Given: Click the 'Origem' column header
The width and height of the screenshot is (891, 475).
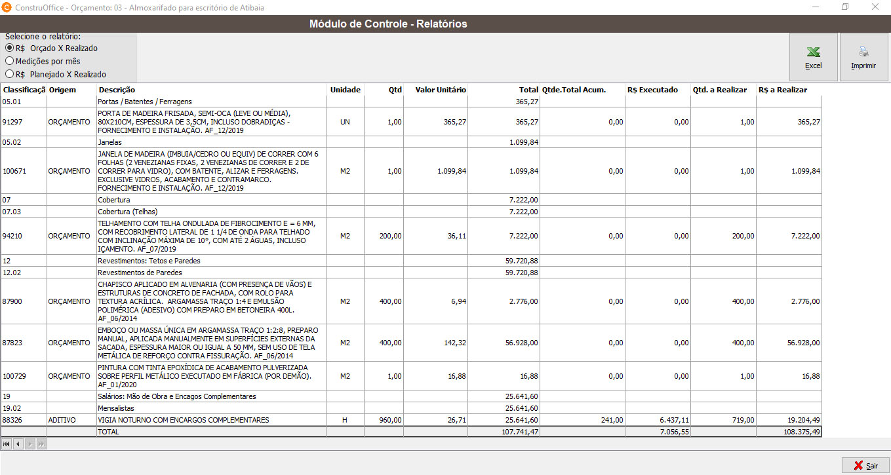Looking at the screenshot, I should click(71, 90).
